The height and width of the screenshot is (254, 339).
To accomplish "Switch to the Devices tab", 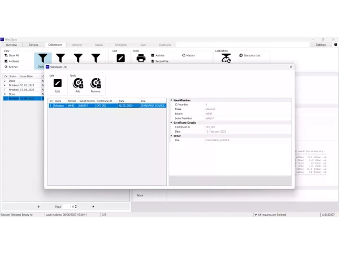I will coord(33,45).
